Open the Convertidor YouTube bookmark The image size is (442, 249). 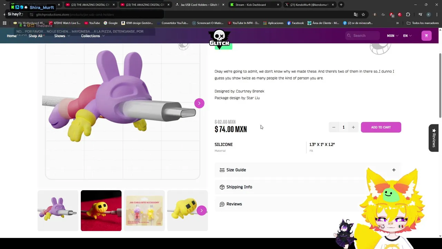(173, 23)
